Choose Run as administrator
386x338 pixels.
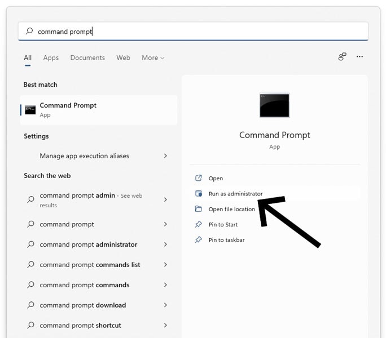274,194
